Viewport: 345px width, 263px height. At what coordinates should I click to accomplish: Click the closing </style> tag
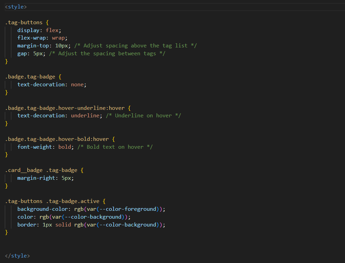pos(17,255)
